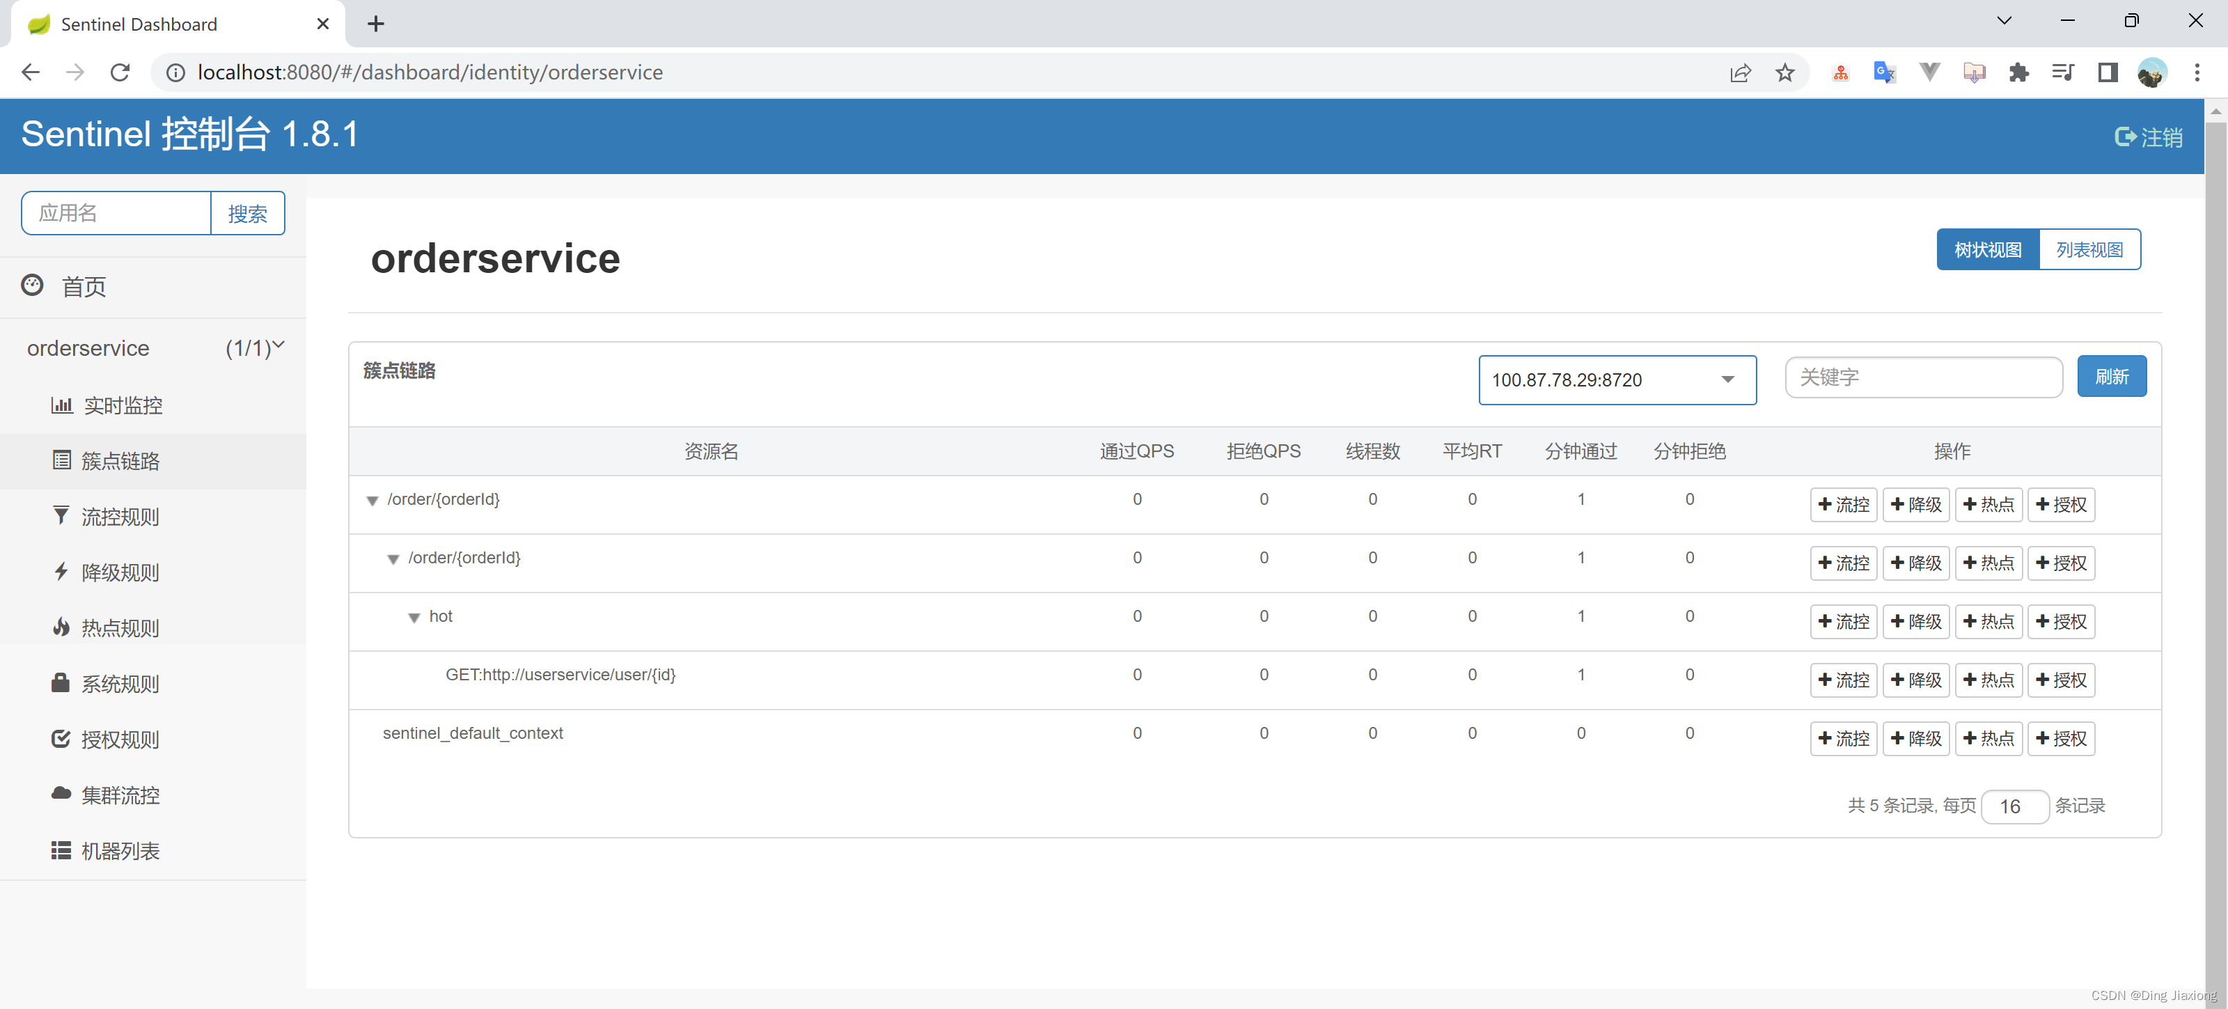Viewport: 2228px width, 1009px height.
Task: Add 授权 rule for GET userservice row
Action: coord(2061,680)
